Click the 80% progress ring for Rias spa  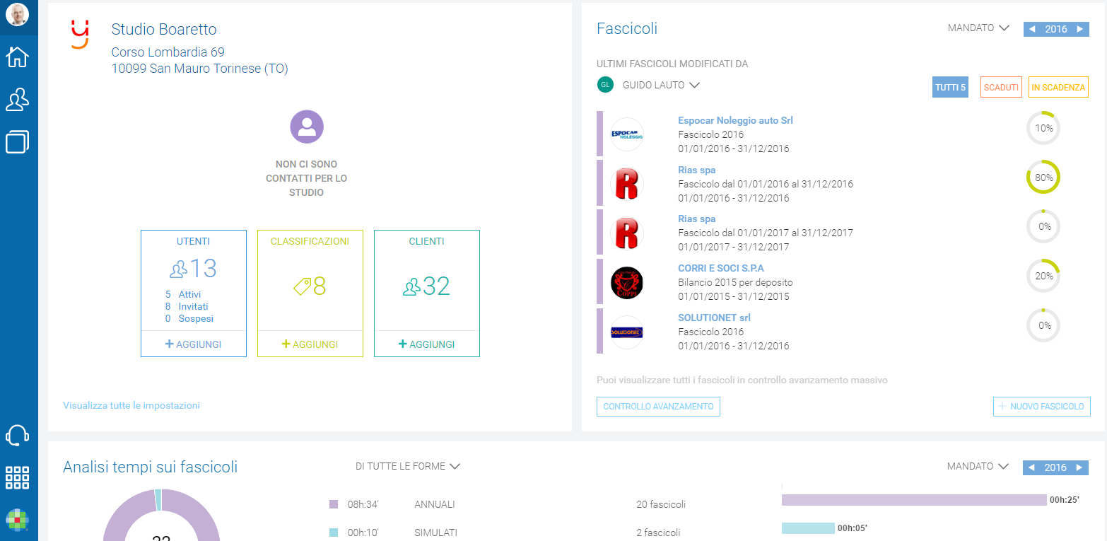click(1043, 178)
